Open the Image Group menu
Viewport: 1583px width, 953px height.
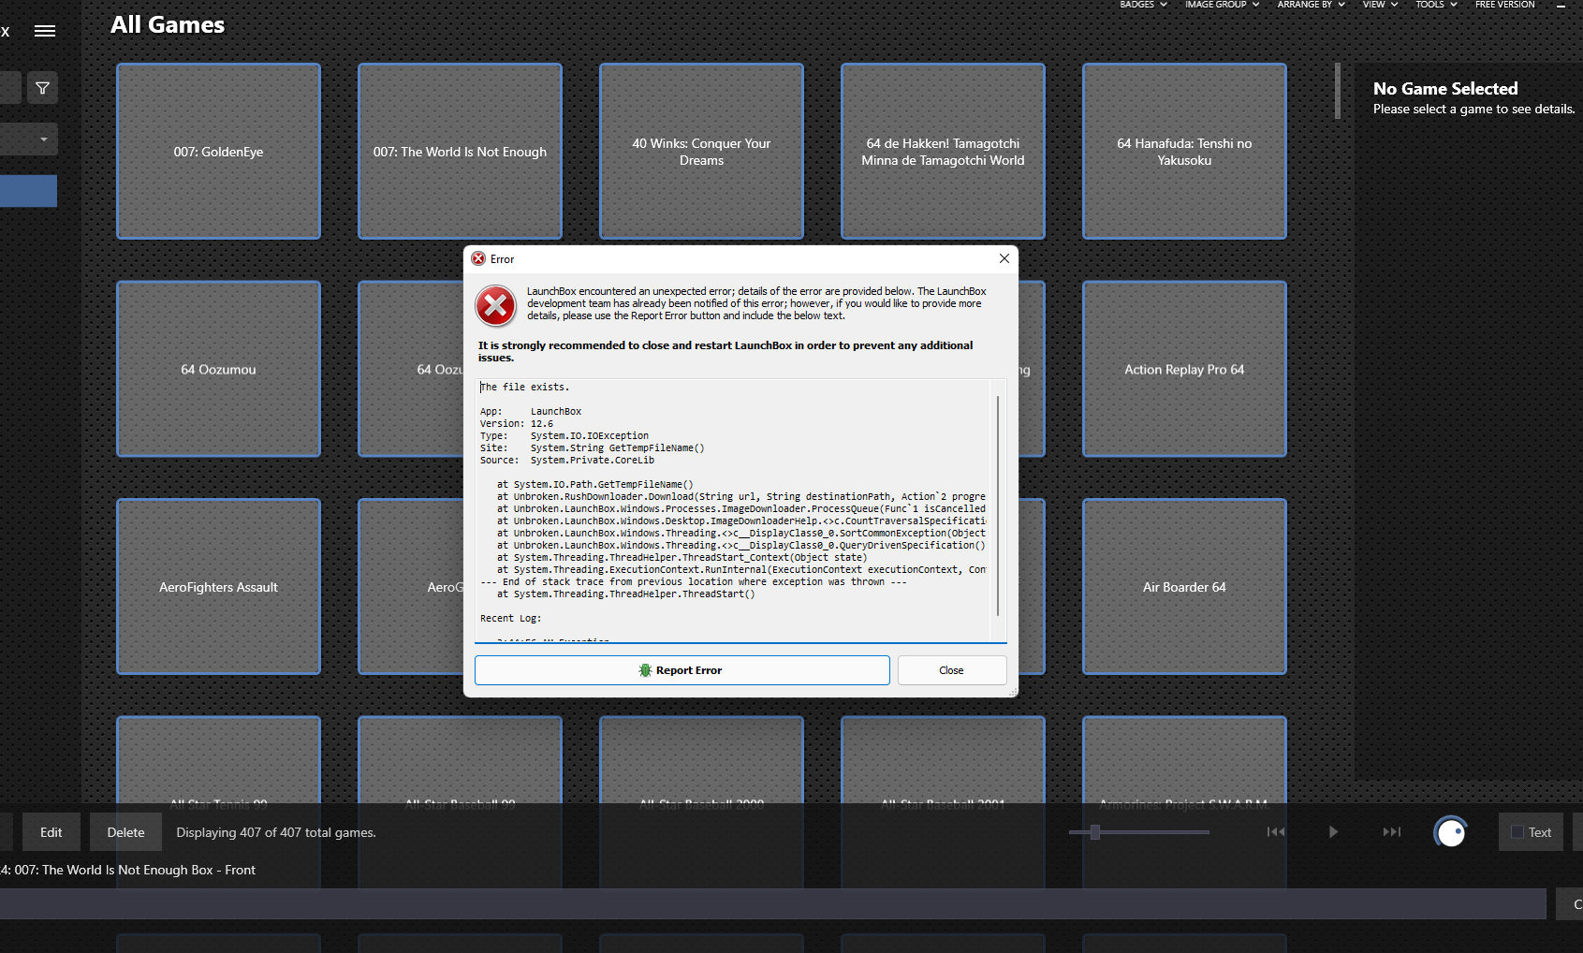1222,5
